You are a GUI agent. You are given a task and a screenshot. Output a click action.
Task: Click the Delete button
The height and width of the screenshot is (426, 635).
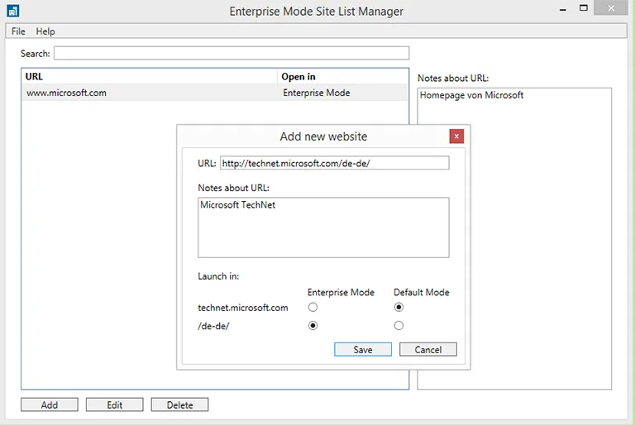click(x=179, y=404)
